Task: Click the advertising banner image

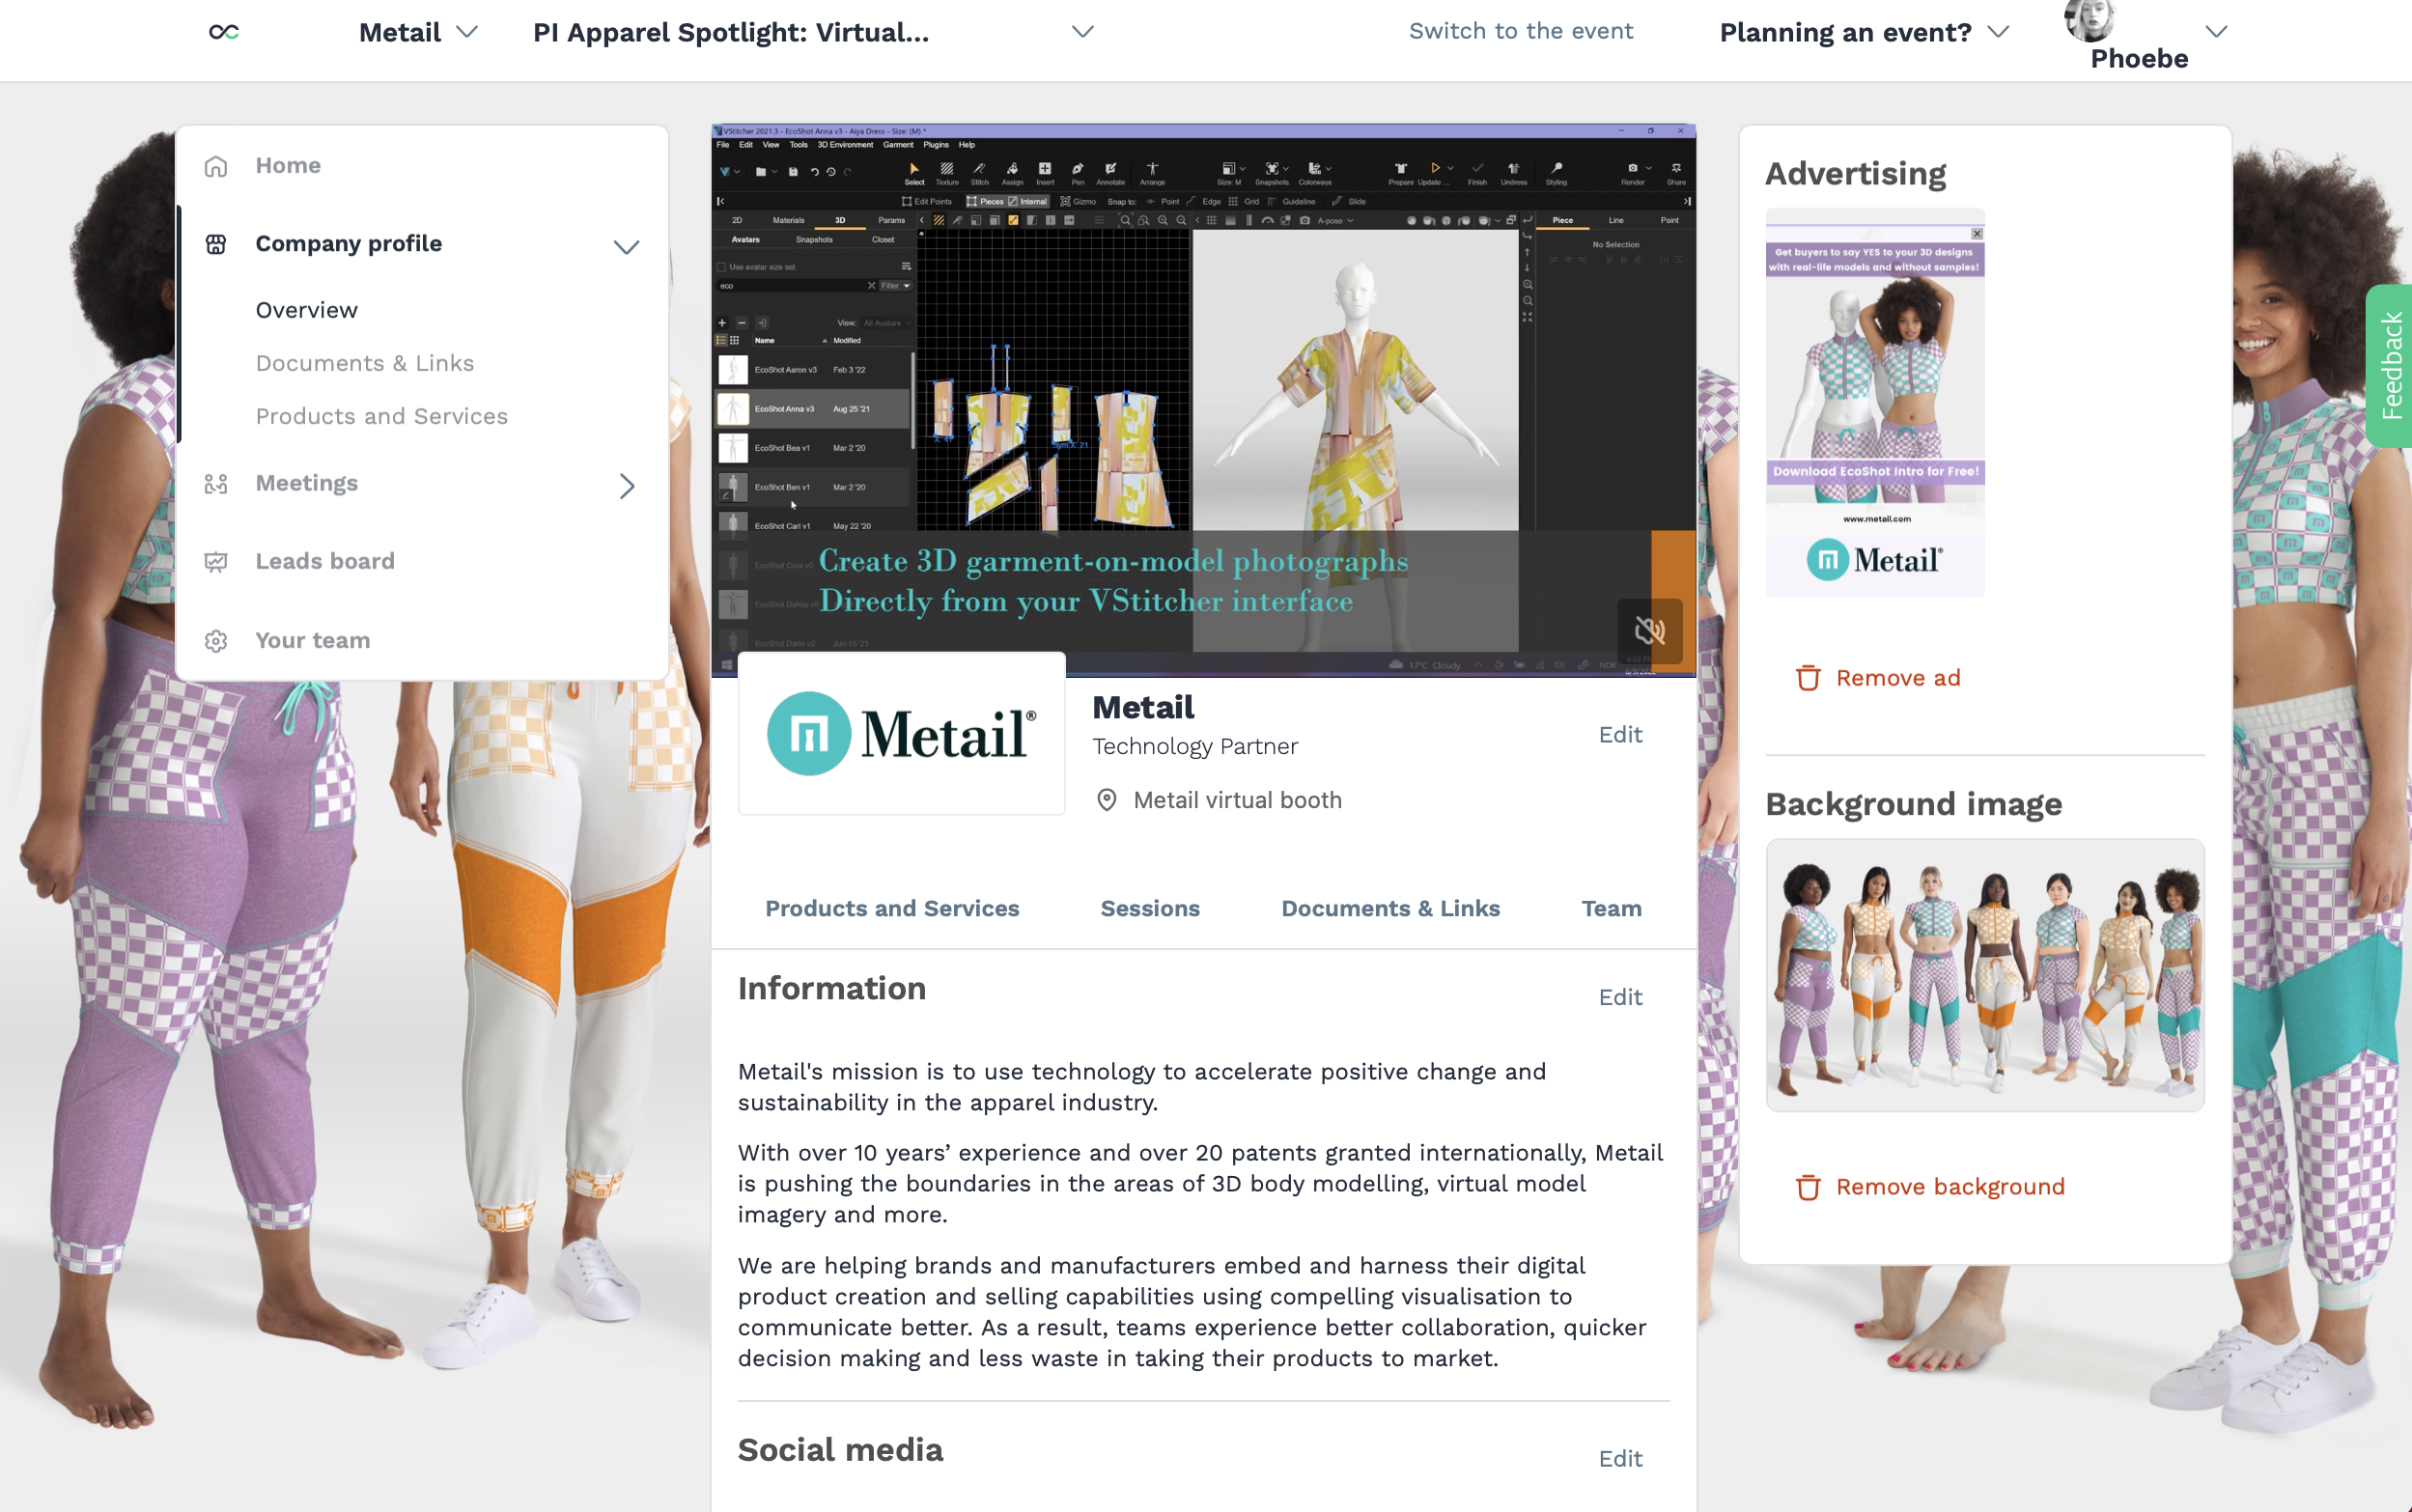Action: 1875,403
